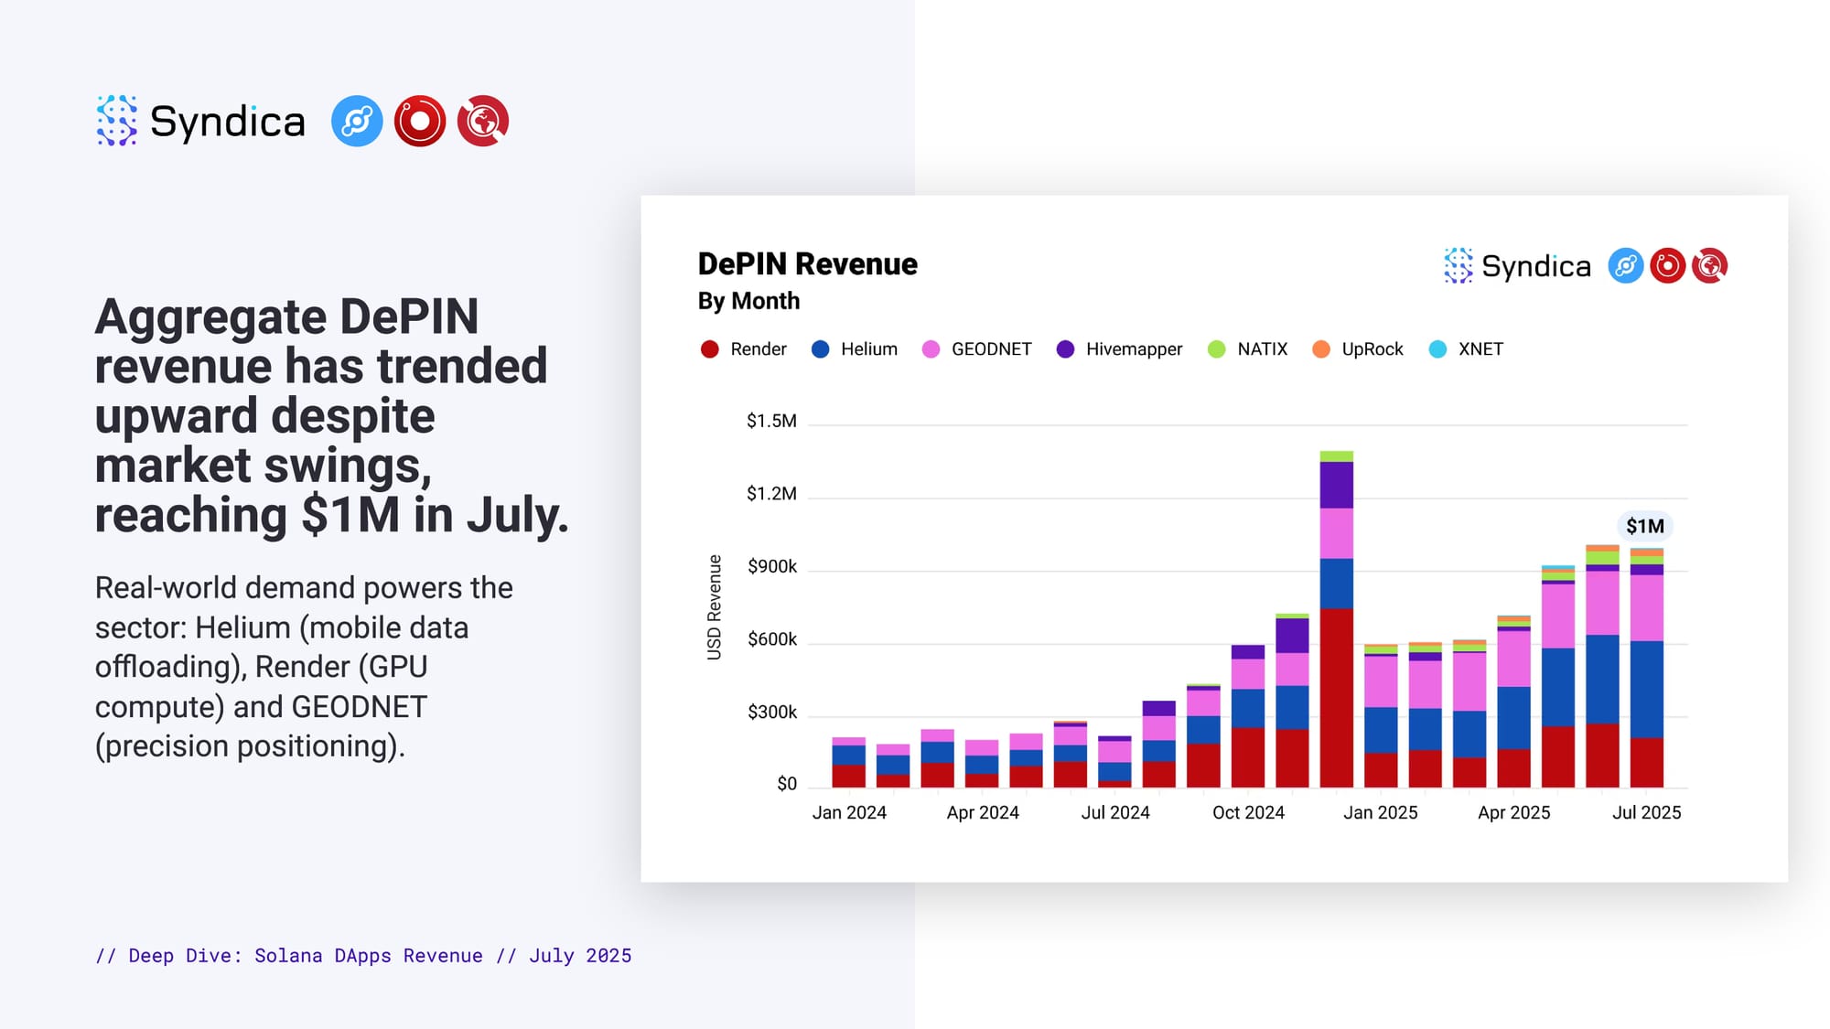
Task: Click the UpRock legend label
Action: point(1372,349)
